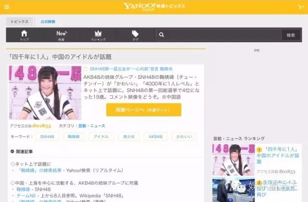The image size is (308, 202).
Task: Click the 芸能・ニュース ランキング heading
Action: [239, 139]
